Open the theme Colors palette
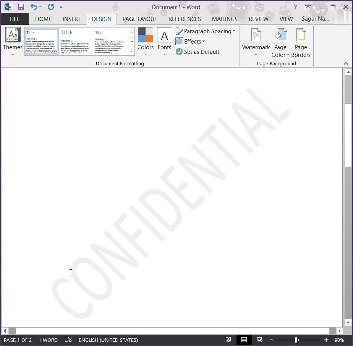Image resolution: width=353 pixels, height=346 pixels. 146,42
